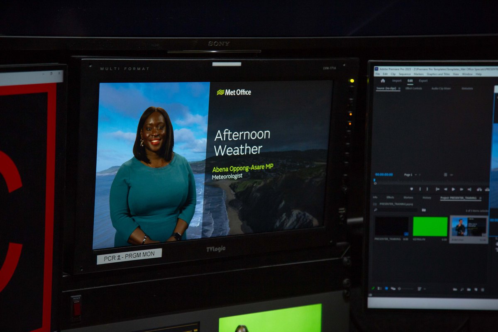Click the Source timecode 00:00:00:00
This screenshot has height=332, width=498.
tap(384, 175)
